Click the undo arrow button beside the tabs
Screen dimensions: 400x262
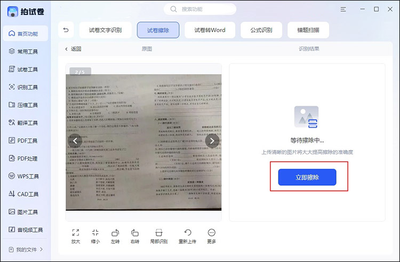point(66,30)
